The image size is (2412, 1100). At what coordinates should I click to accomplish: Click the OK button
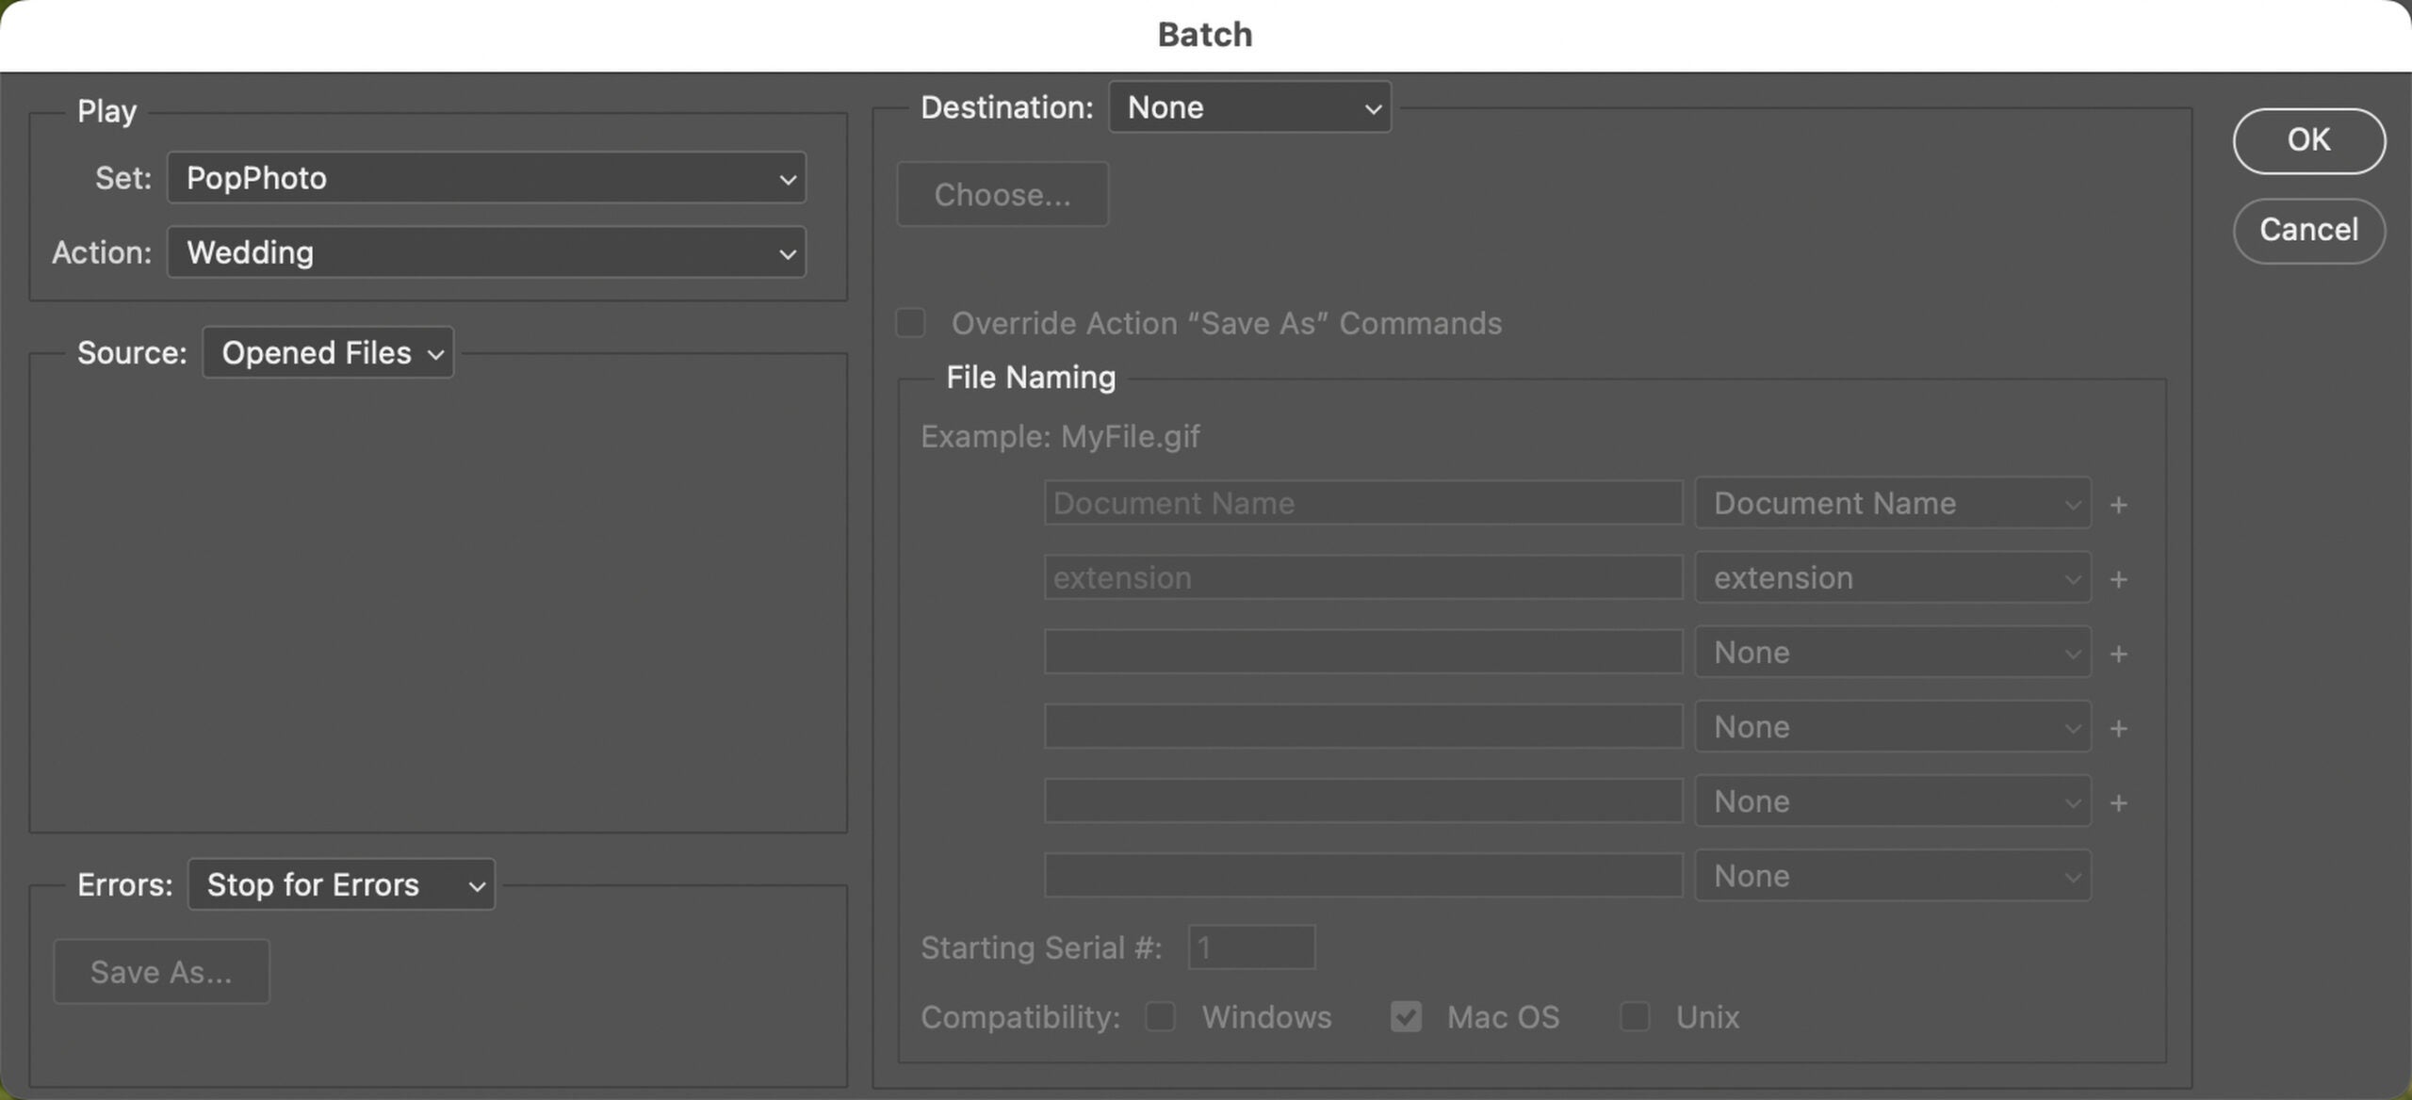point(2308,140)
